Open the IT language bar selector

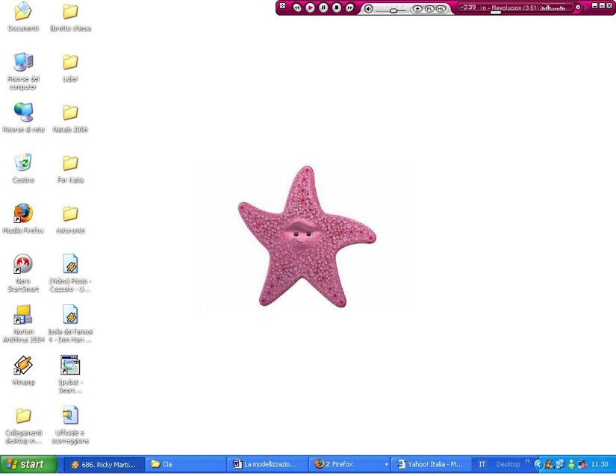pos(482,465)
